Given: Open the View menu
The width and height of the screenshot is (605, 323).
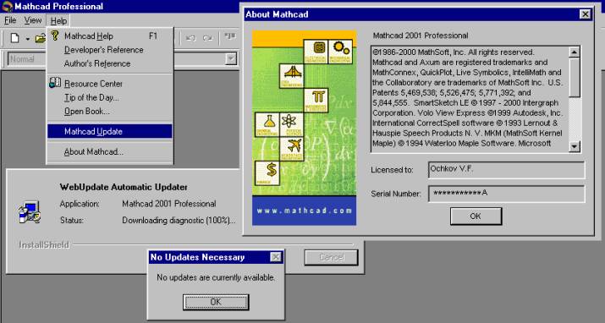Looking at the screenshot, I should (33, 20).
